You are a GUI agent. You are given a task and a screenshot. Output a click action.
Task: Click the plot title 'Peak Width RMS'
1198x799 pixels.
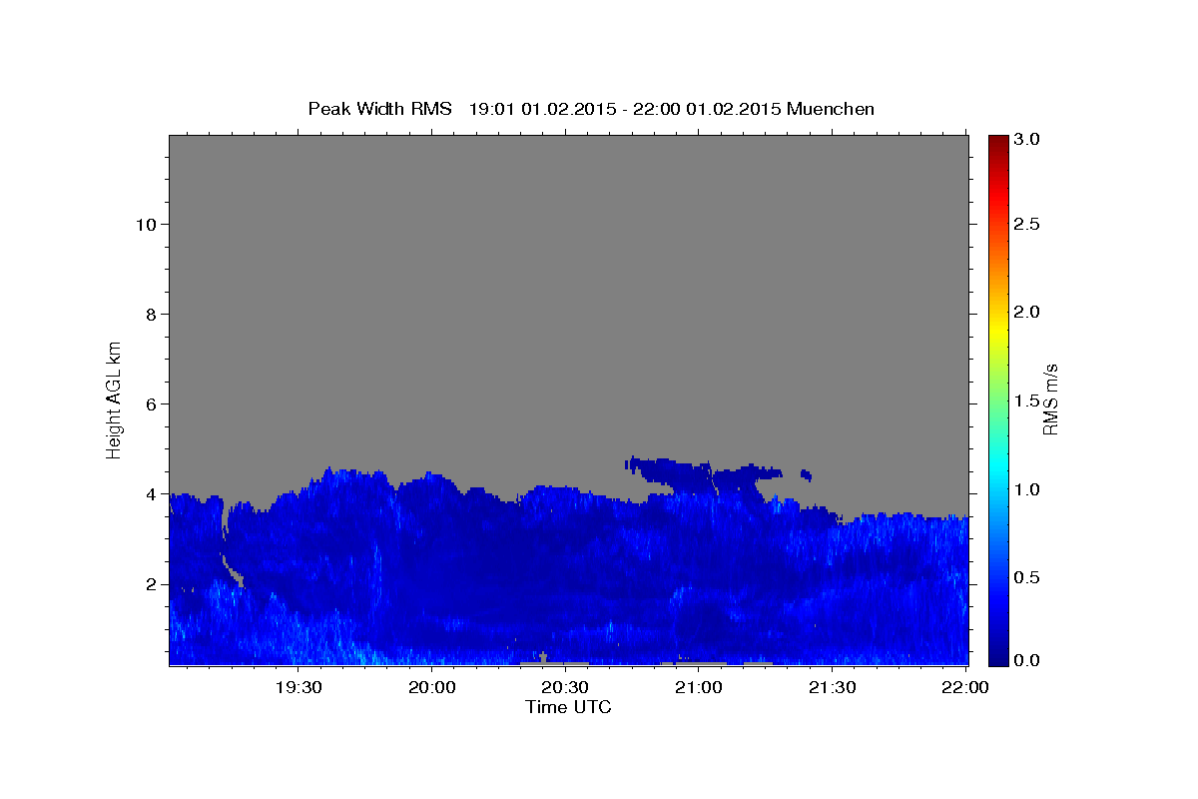point(380,109)
